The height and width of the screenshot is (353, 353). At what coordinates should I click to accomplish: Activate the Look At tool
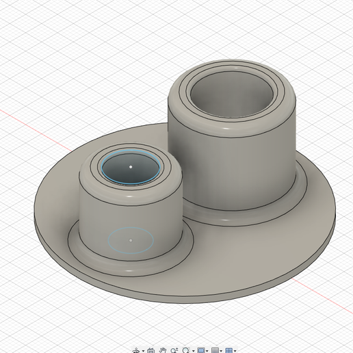click(x=151, y=351)
